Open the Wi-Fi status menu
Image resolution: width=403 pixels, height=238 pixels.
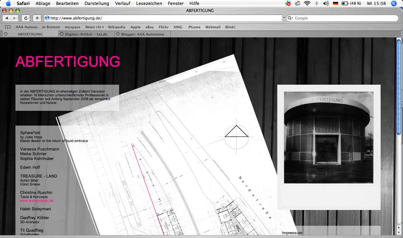307,3
